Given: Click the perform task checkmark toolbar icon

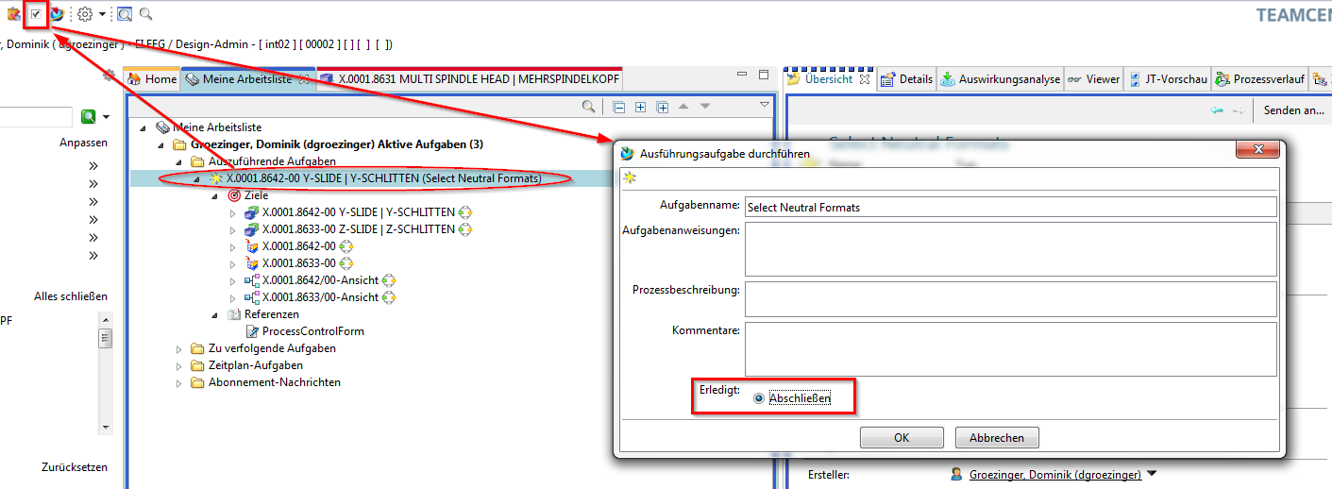Looking at the screenshot, I should tap(36, 14).
